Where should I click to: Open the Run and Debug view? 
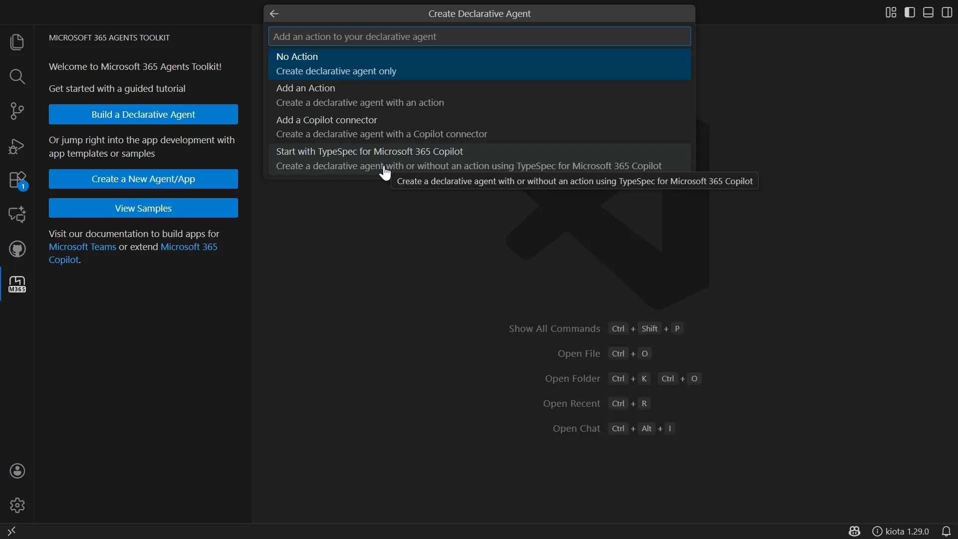(x=17, y=146)
